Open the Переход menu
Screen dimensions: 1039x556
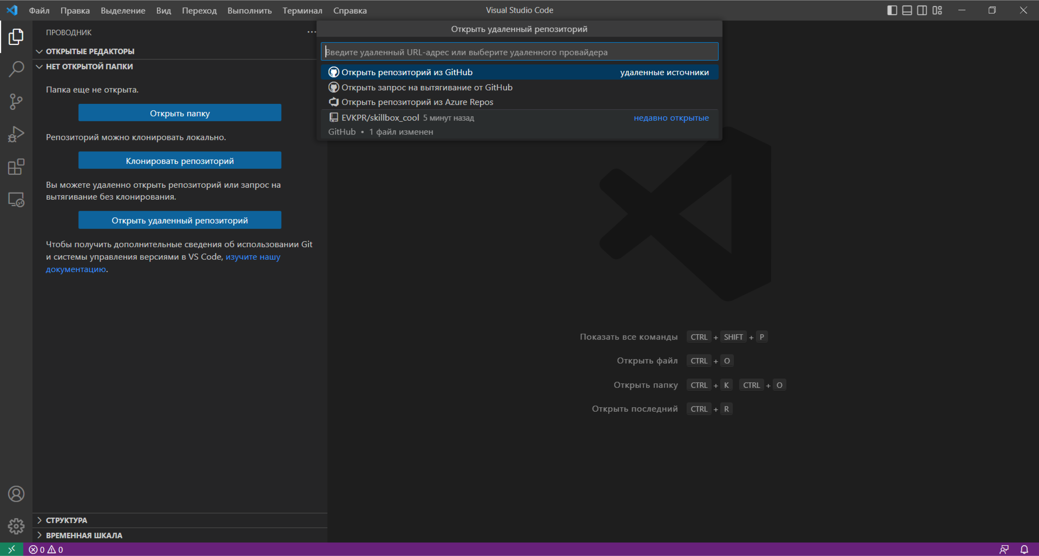[199, 10]
